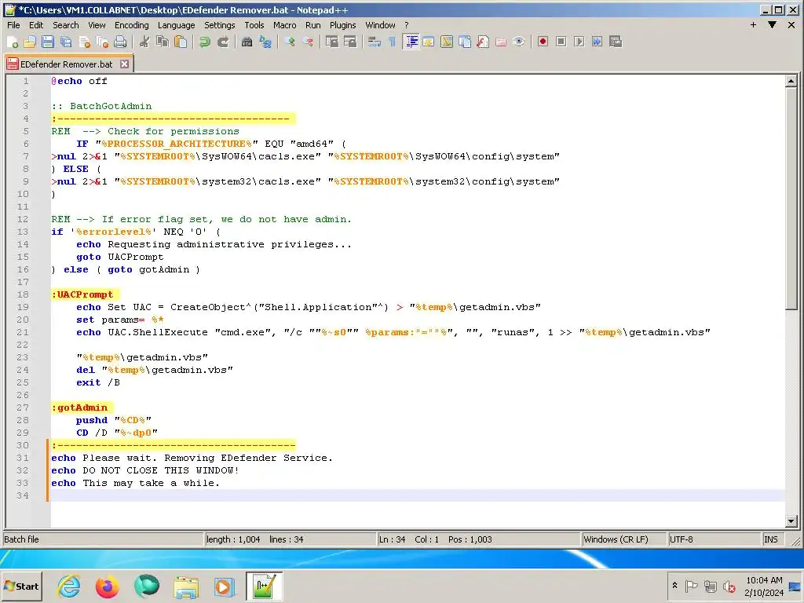Expand the down-triangle document list dropdown
The width and height of the screenshot is (804, 603).
[773, 24]
